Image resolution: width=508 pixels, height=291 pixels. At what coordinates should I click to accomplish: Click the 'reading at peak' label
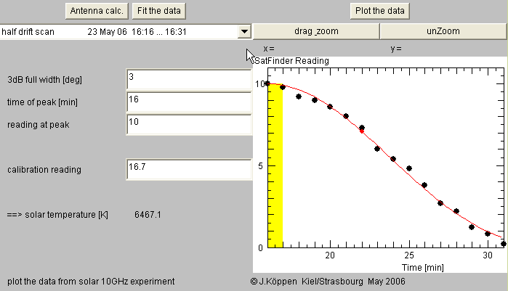point(39,125)
